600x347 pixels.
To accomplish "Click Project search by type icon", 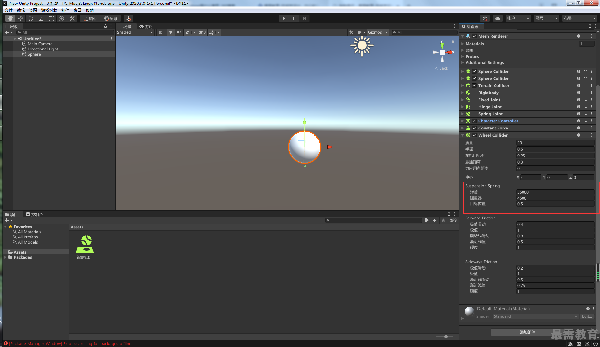I will 426,220.
